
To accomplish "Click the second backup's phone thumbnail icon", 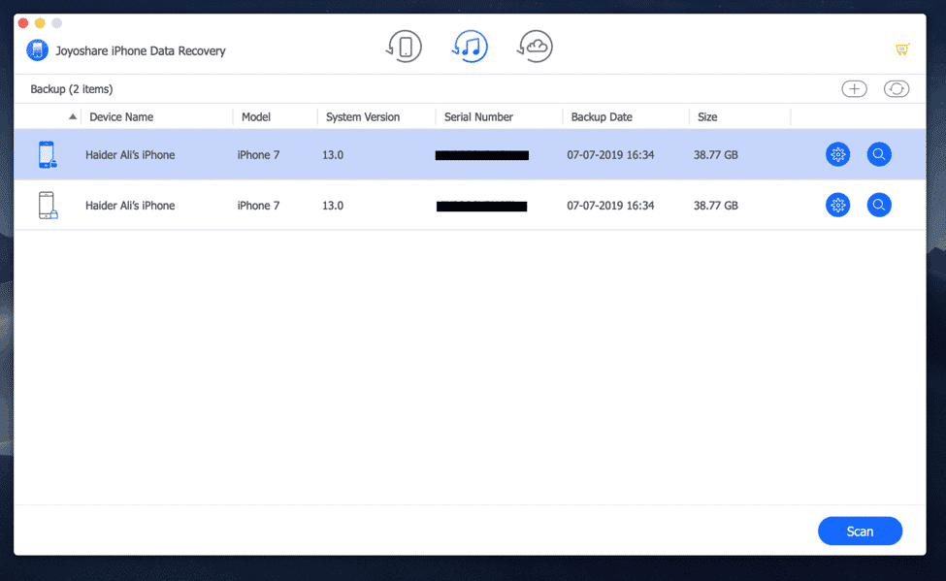I will tap(47, 205).
